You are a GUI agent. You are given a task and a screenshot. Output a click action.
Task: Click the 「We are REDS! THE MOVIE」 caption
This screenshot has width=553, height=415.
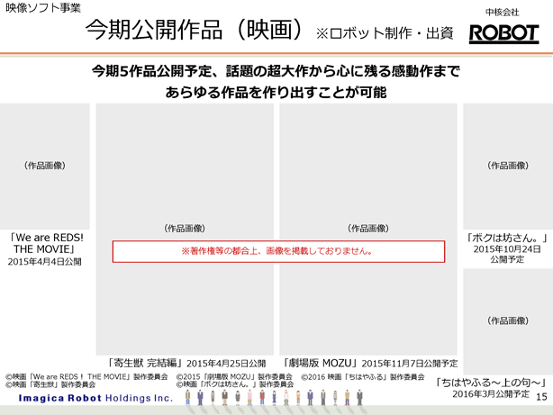pyautogui.click(x=46, y=243)
